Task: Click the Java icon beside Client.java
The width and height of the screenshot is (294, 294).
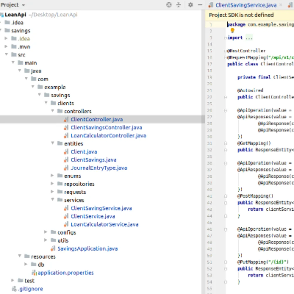Action: (66, 152)
